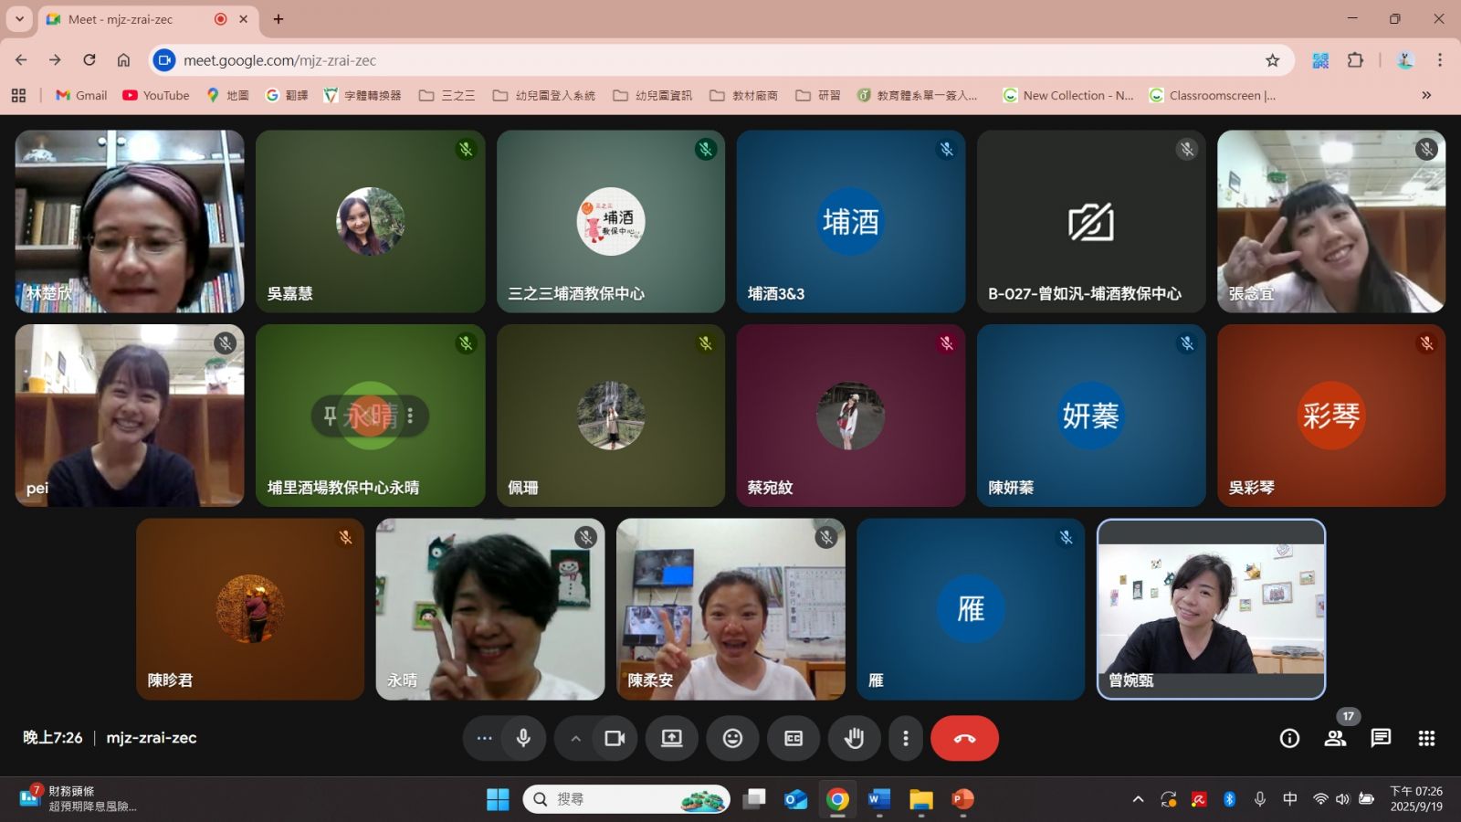Open the YouTube bookmark link

(156, 95)
